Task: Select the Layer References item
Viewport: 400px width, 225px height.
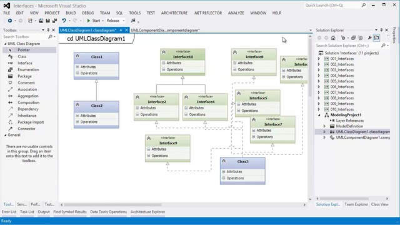Action: pyautogui.click(x=349, y=121)
